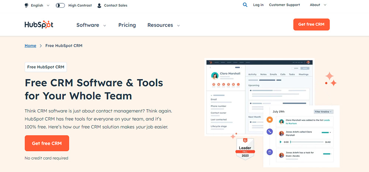Expand dropdown on Gwen Jacobs task card
Image resolution: width=369 pixels, height=172 pixels.
coord(331,154)
